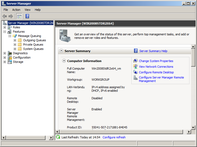Click the details pane vertical scrollbar up arrow
The image size is (197, 147).
193,47
